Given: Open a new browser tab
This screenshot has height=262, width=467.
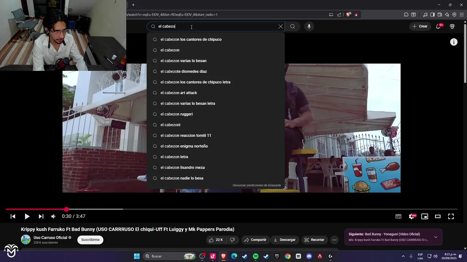Looking at the screenshot, I should click(x=133, y=5).
